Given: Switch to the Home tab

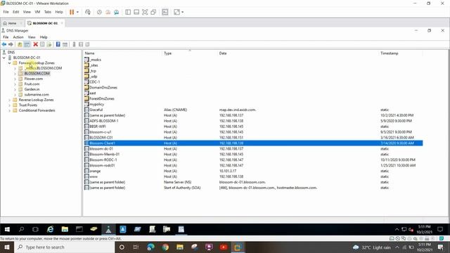Looking at the screenshot, I should coord(12,23).
